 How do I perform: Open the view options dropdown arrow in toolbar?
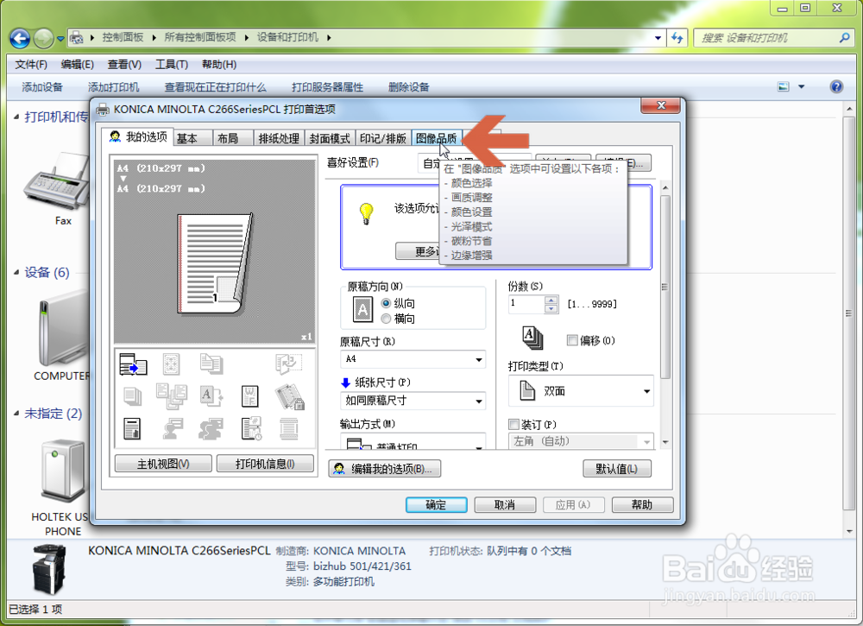802,86
